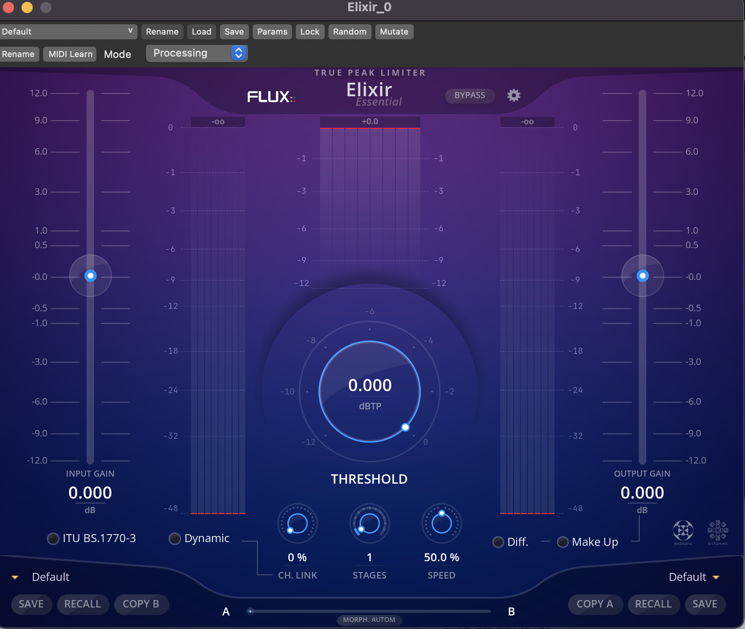Screen dimensions: 745x629
Task: Click the Load button
Action: tap(202, 32)
